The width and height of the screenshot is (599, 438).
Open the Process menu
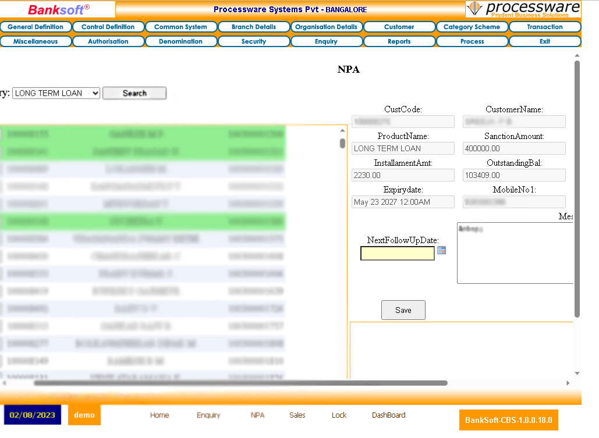coord(472,41)
